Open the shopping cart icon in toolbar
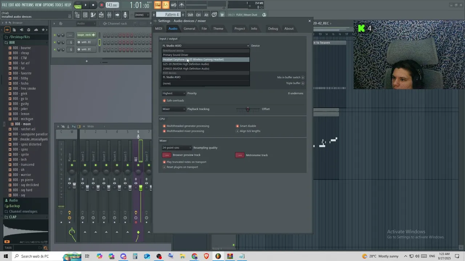The width and height of the screenshot is (465, 261). [x=222, y=15]
